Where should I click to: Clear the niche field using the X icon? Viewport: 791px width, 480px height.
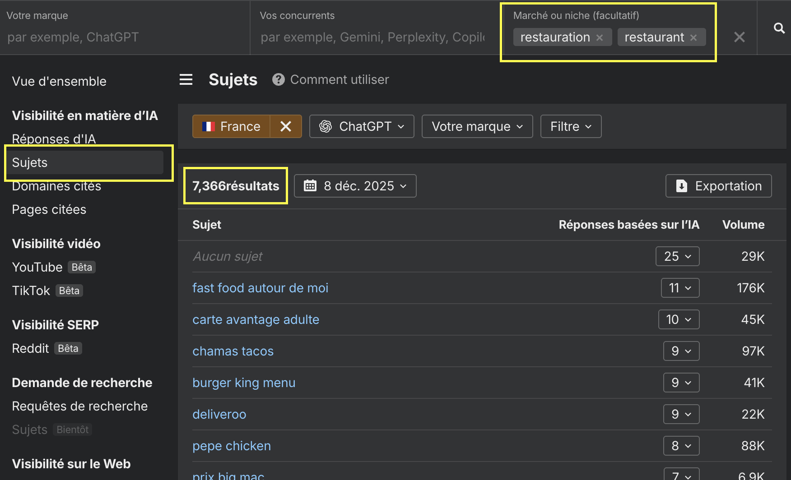tap(739, 37)
